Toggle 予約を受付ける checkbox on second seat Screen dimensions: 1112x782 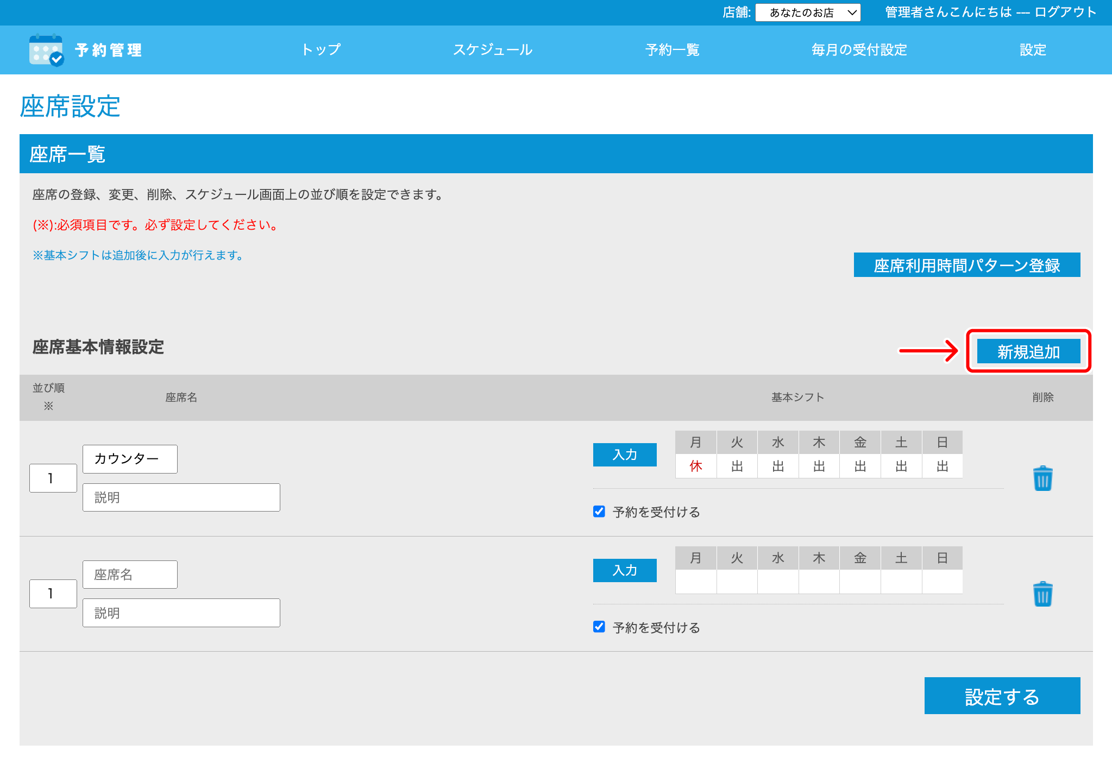[x=599, y=627]
